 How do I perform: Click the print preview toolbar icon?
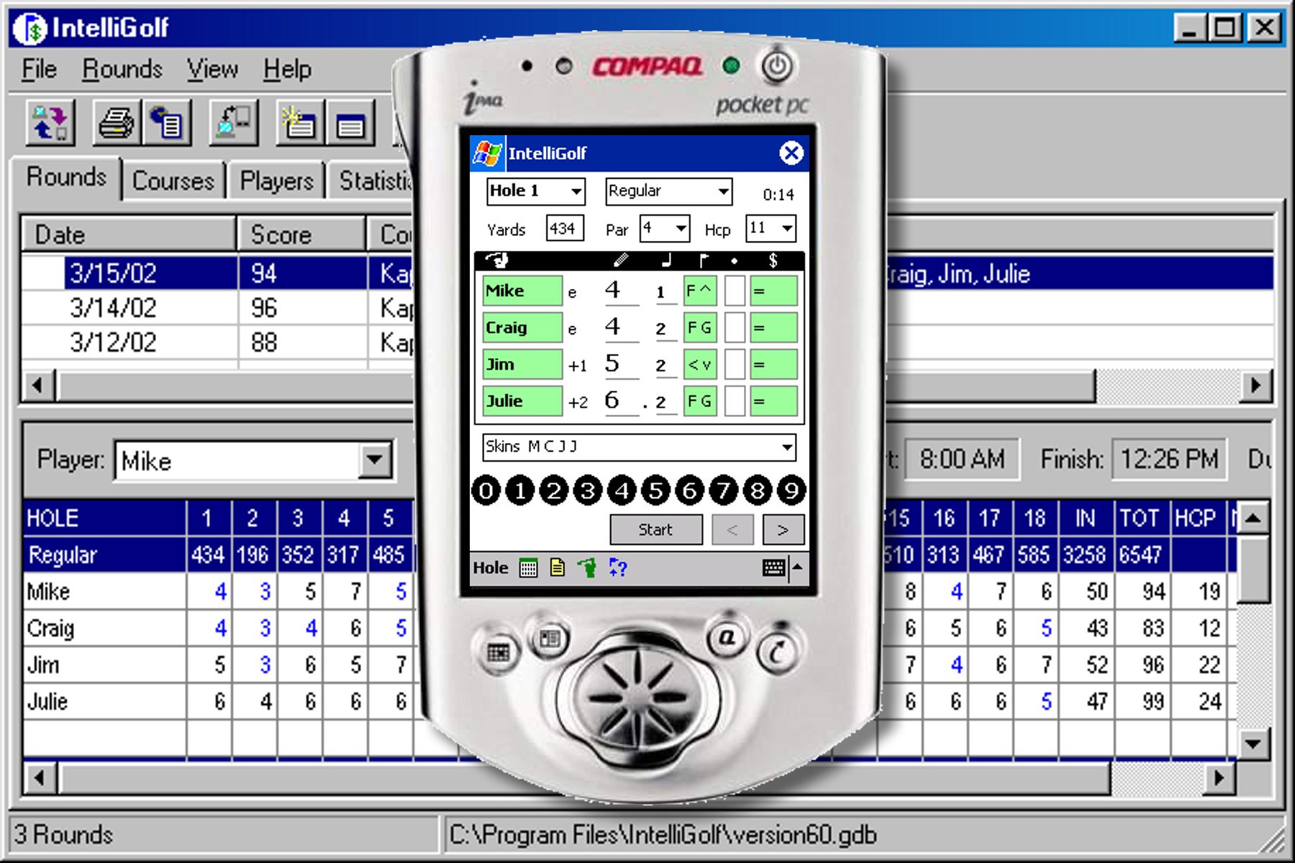click(167, 124)
